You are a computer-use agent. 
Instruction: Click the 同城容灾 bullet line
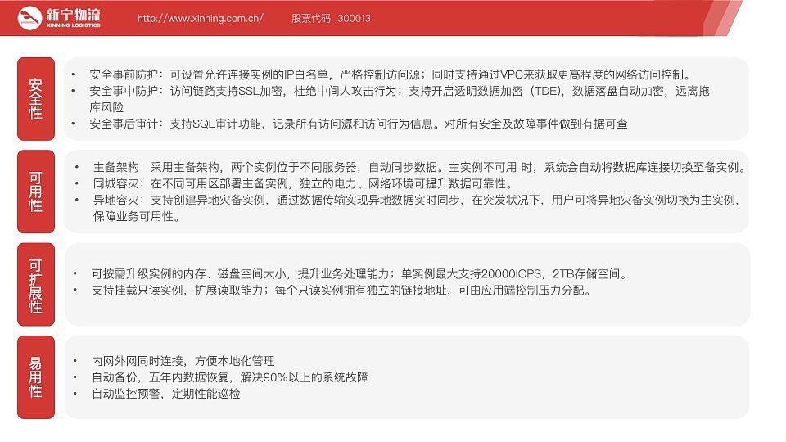[x=303, y=184]
